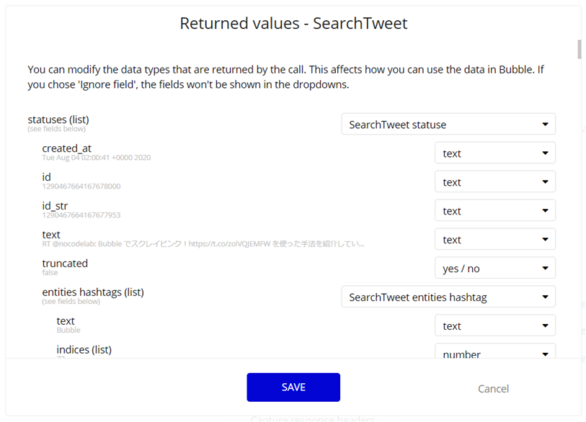Click the SAVE button
The height and width of the screenshot is (422, 586).
click(293, 387)
